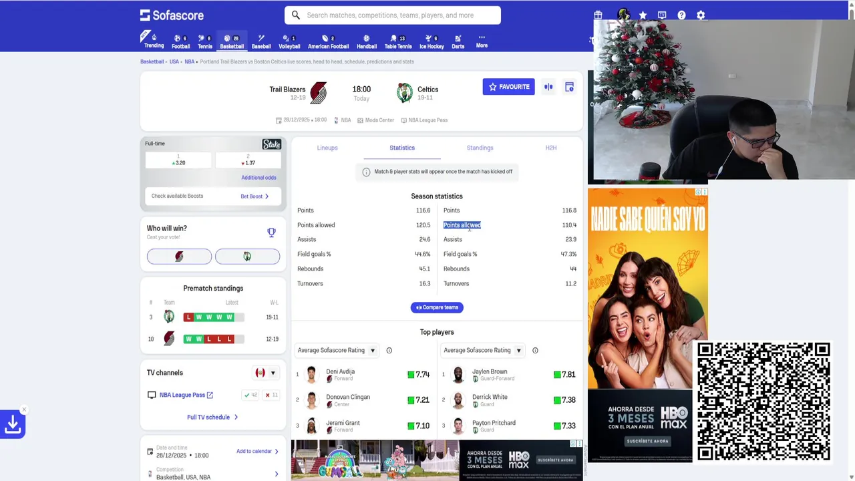
Task: Click the trophy icon in Who will win
Action: tap(271, 232)
